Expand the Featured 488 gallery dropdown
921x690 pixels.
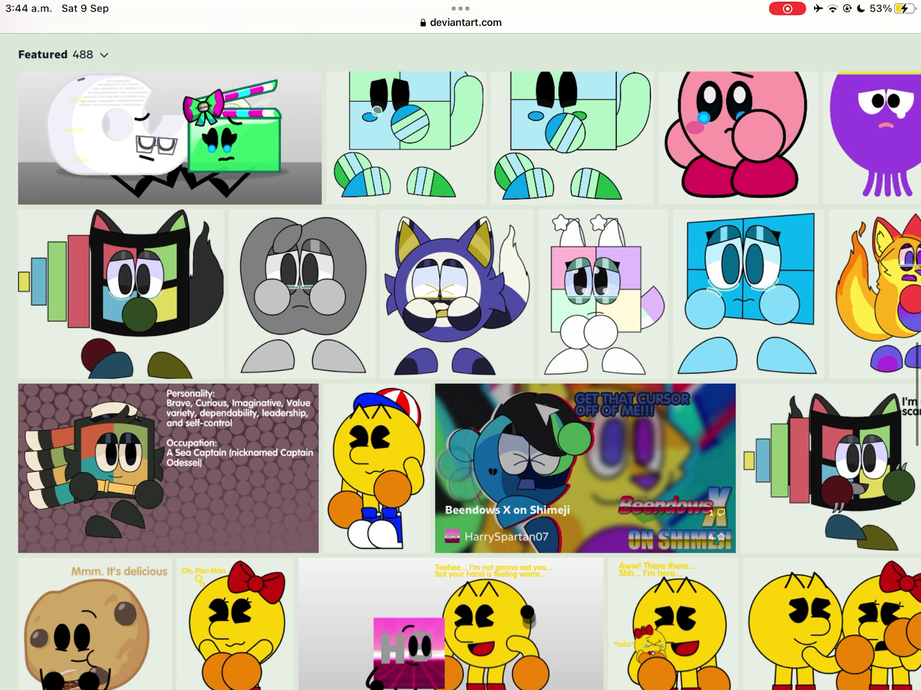tap(104, 55)
